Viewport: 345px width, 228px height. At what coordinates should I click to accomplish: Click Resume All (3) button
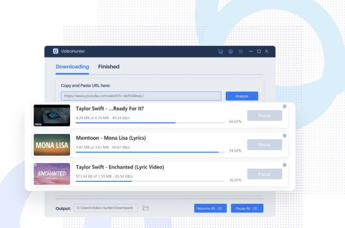[x=210, y=208]
